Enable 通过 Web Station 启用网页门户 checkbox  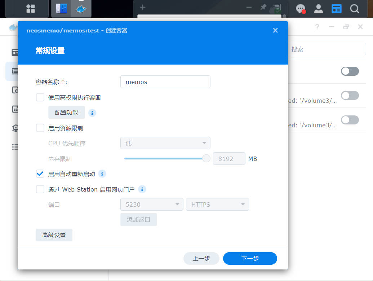point(40,189)
